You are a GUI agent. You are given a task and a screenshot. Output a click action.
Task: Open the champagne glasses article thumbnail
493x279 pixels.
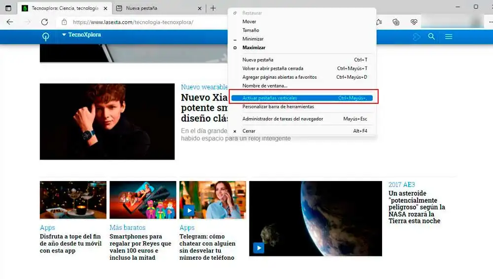[73, 200]
